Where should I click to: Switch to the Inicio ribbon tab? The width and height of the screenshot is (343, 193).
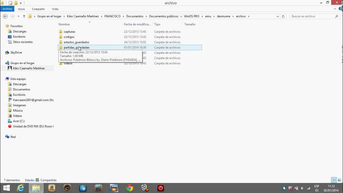[21, 9]
